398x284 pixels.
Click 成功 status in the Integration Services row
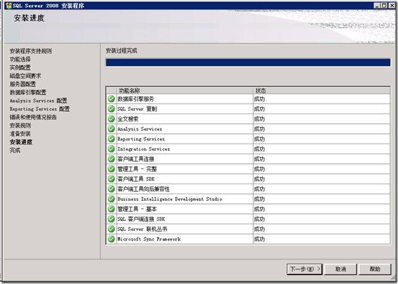[x=259, y=149]
